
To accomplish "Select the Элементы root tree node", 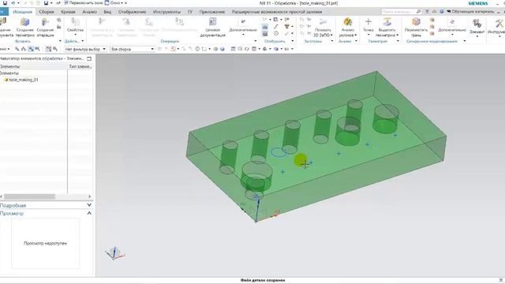I will 9,73.
